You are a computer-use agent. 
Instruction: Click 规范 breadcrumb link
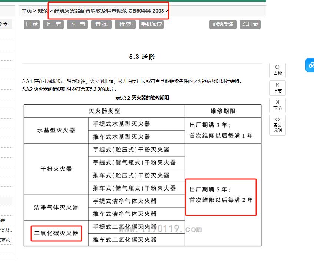click(43, 11)
